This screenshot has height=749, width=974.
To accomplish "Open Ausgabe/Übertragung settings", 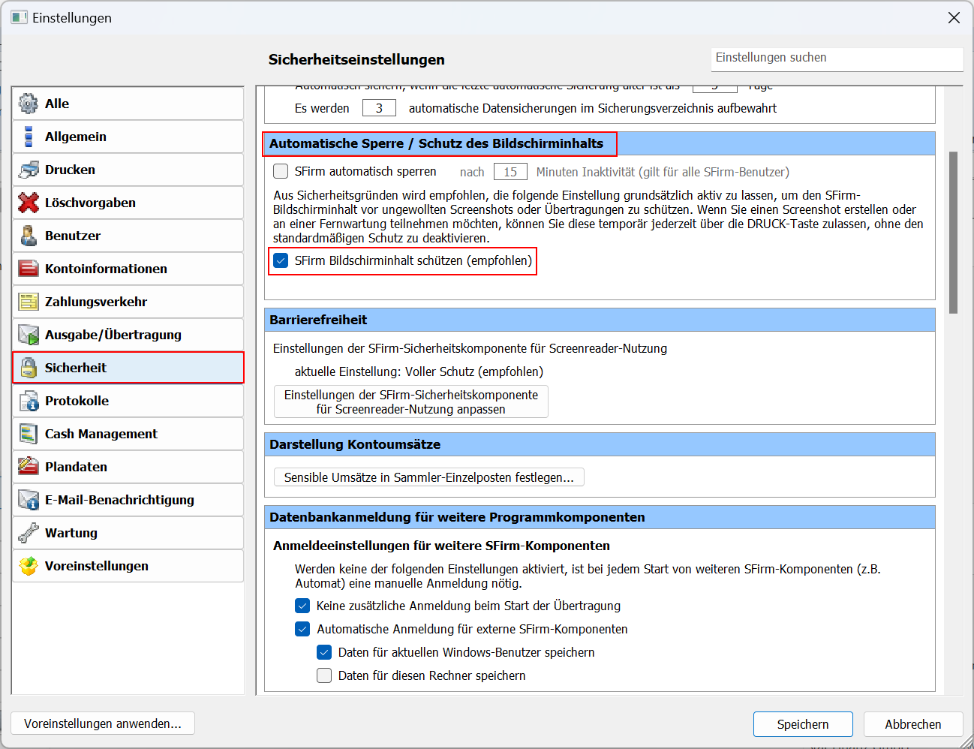I will [128, 335].
